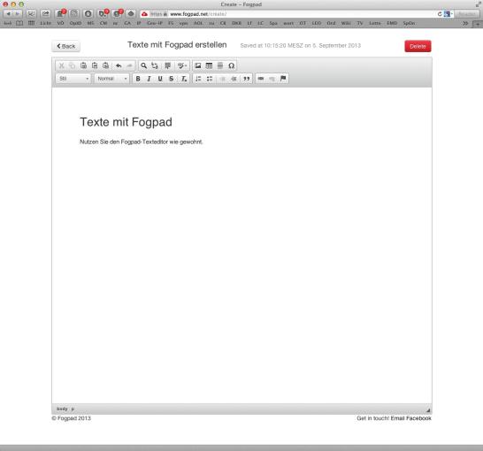The image size is (483, 451).
Task: Open the Normal paragraph format dropdown
Action: click(x=111, y=79)
